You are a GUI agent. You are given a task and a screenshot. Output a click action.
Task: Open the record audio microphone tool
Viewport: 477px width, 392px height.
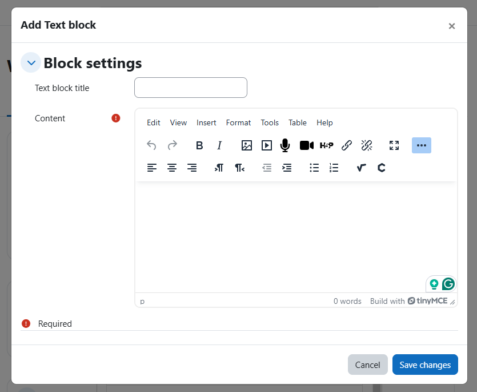[x=285, y=145]
